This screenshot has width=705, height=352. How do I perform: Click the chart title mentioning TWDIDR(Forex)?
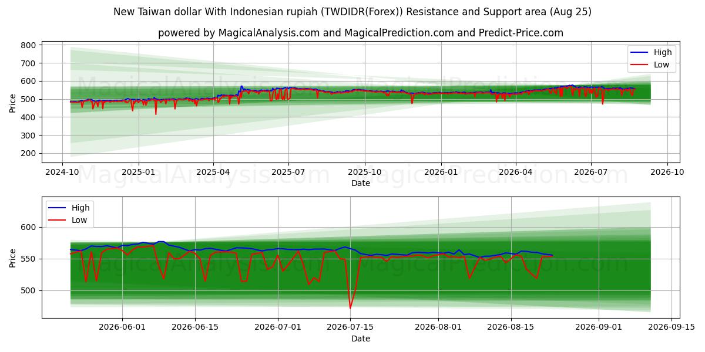tap(352, 12)
